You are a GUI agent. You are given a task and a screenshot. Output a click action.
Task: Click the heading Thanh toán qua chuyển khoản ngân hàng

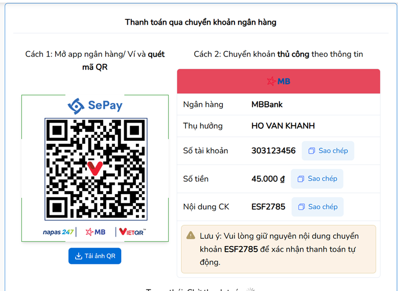pyautogui.click(x=200, y=22)
